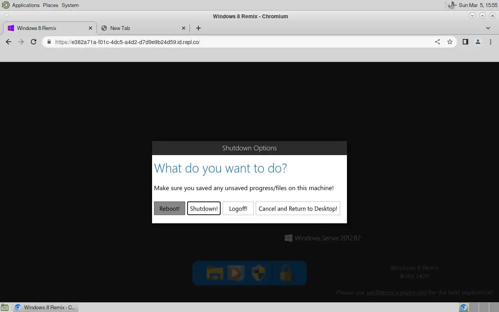The width and height of the screenshot is (499, 312).
Task: Close the Windows 8 Remix tab
Action: point(90,28)
